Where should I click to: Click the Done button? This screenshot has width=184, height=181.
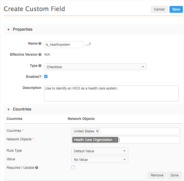click(x=174, y=175)
